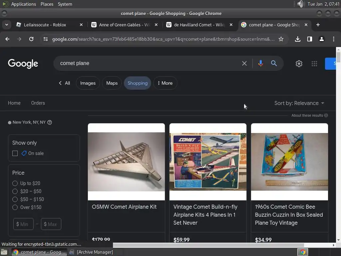Open Google quick settings gear
The height and width of the screenshot is (256, 341).
[299, 64]
